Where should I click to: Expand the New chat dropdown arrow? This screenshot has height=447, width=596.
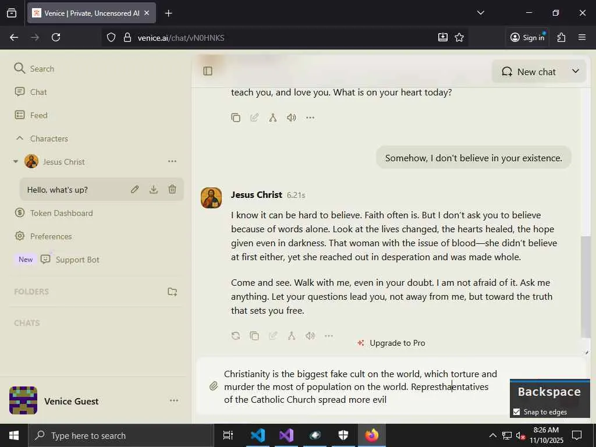[576, 71]
